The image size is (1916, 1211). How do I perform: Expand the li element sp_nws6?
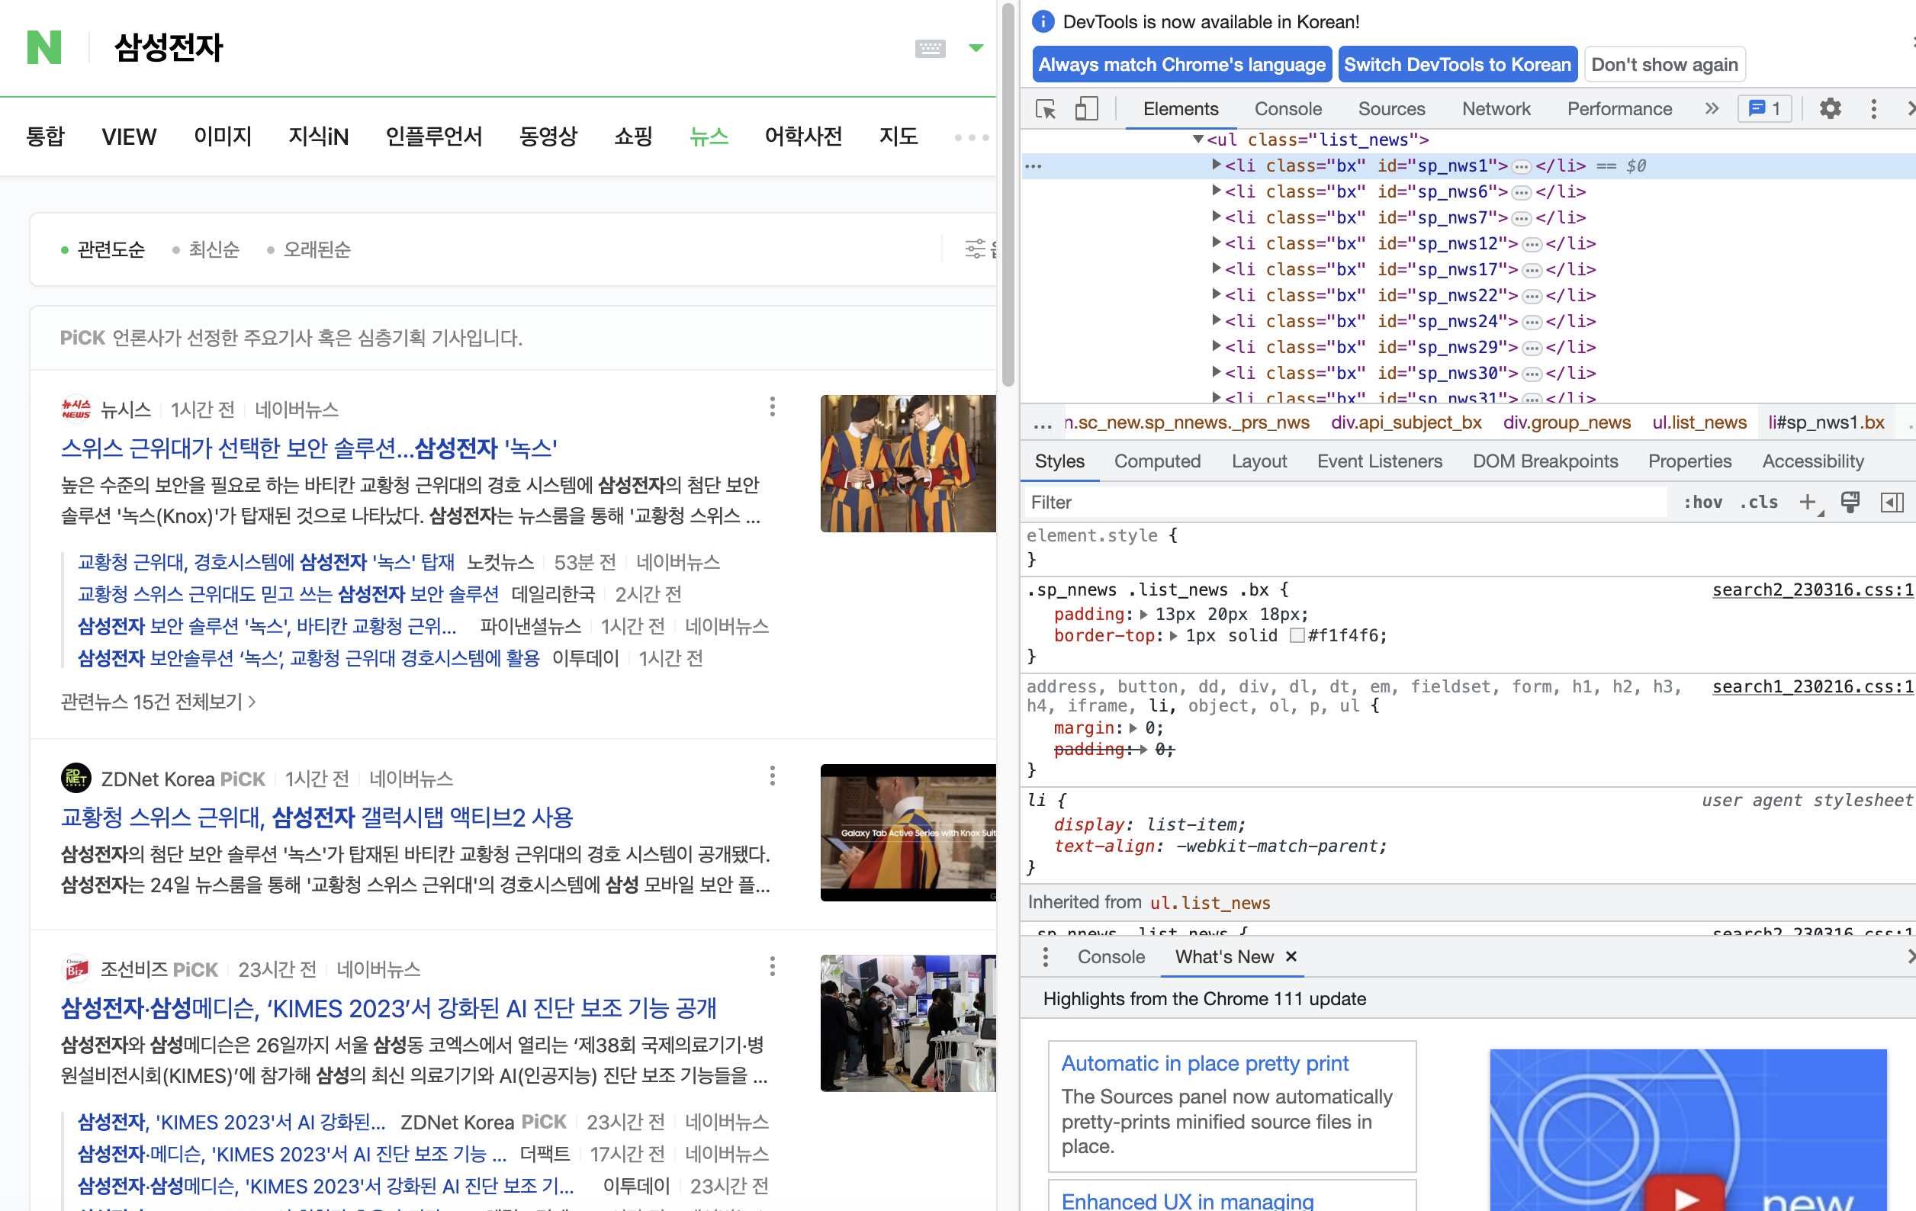tap(1216, 191)
